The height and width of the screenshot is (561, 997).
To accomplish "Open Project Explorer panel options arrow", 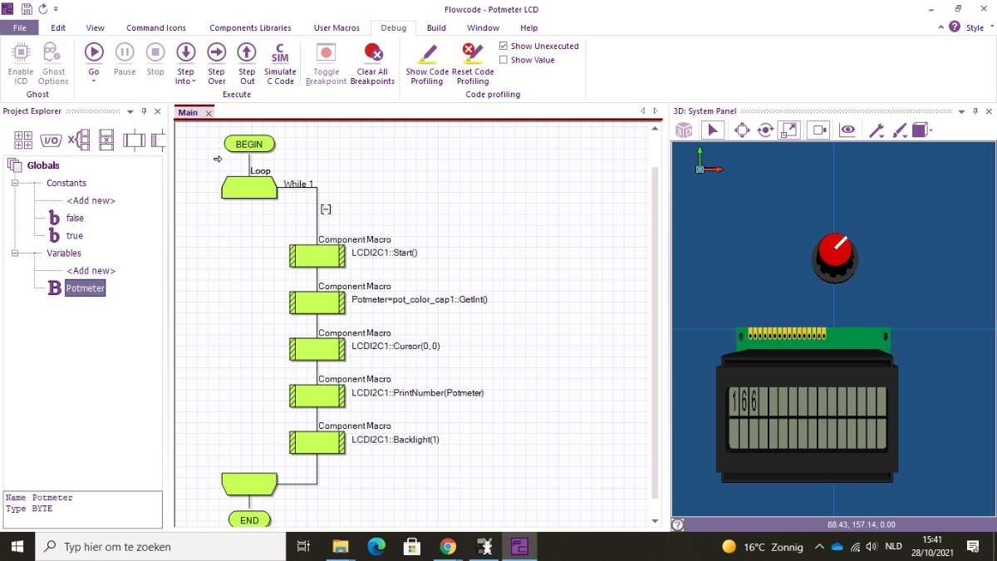I will click(130, 111).
